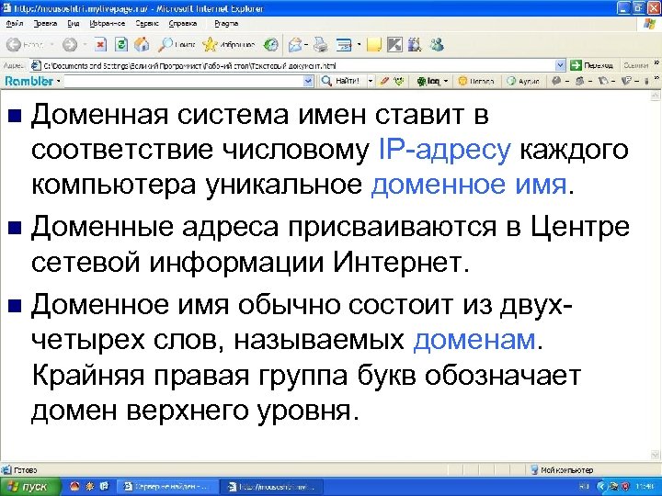Click the Ссылки links toolbar label

click(x=636, y=65)
